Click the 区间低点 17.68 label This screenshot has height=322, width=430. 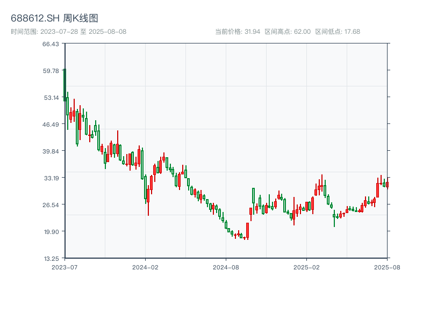tap(338, 32)
